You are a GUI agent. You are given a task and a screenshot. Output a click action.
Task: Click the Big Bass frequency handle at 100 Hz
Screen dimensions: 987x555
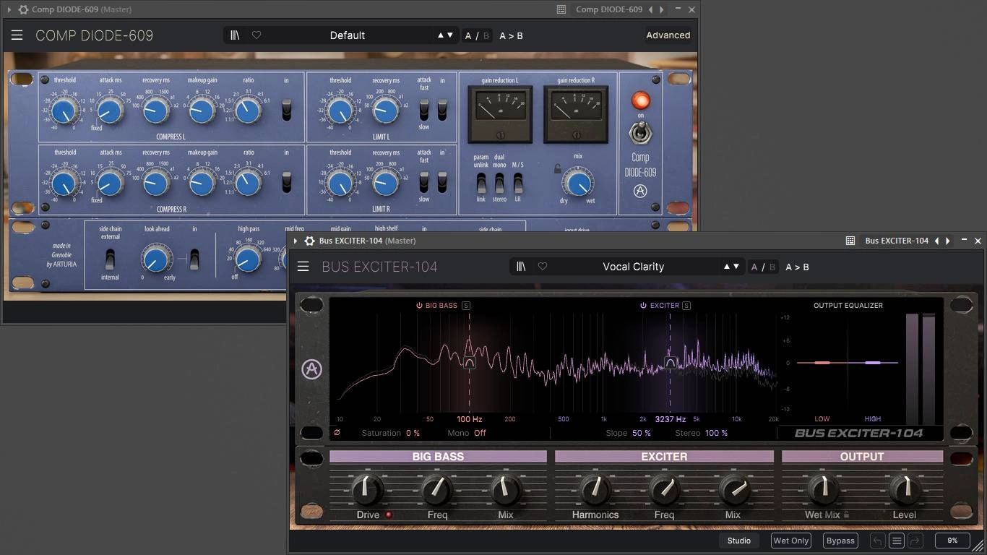point(470,363)
